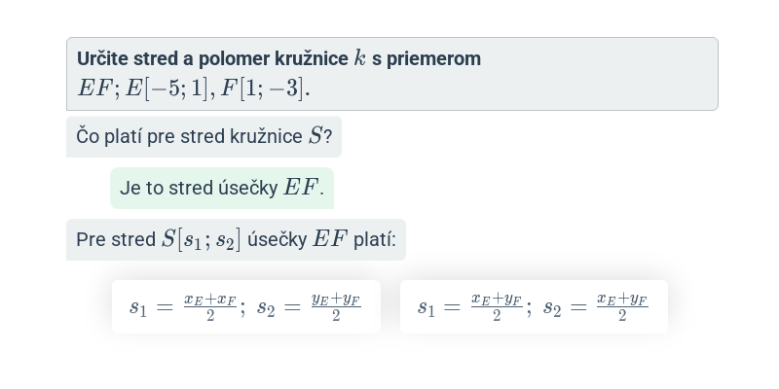The height and width of the screenshot is (389, 779).
Task: Click the heading 'Určite stred a polomer kružnice'
Action: [212, 58]
